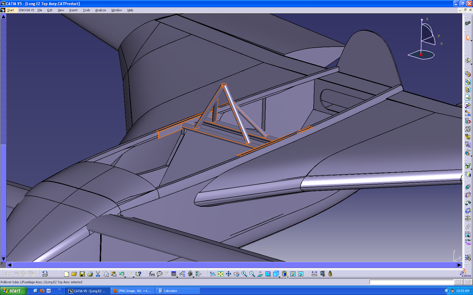The image size is (473, 295).
Task: Open the isometric view cube dropdown
Action: tap(279, 278)
